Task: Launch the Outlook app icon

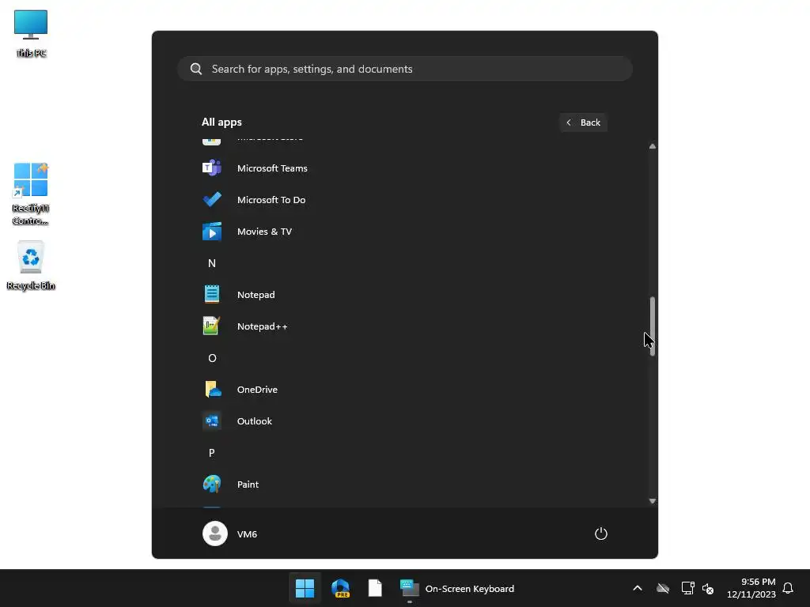Action: tap(212, 421)
